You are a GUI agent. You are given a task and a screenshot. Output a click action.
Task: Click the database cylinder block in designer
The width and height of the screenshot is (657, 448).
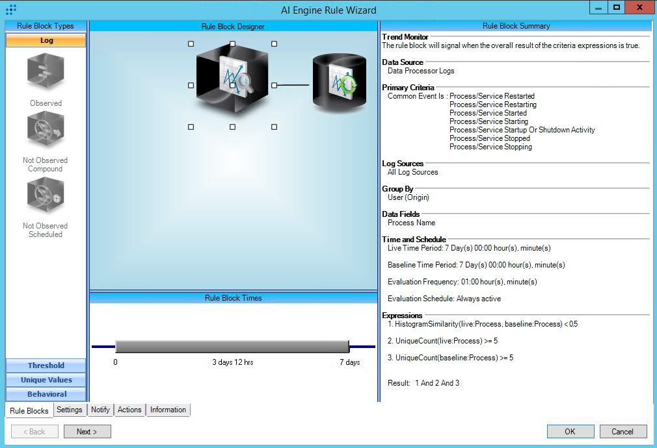tap(340, 82)
